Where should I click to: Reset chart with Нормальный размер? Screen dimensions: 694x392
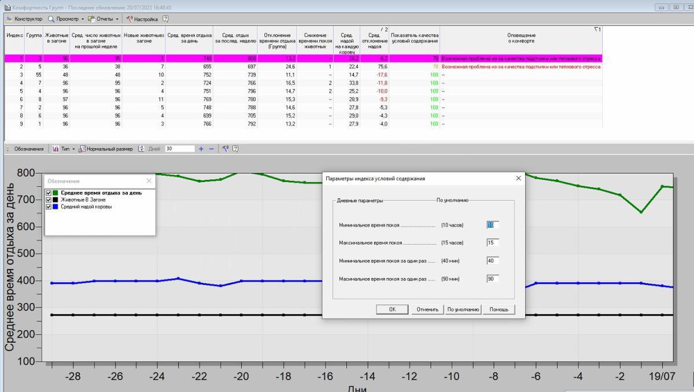click(x=106, y=149)
